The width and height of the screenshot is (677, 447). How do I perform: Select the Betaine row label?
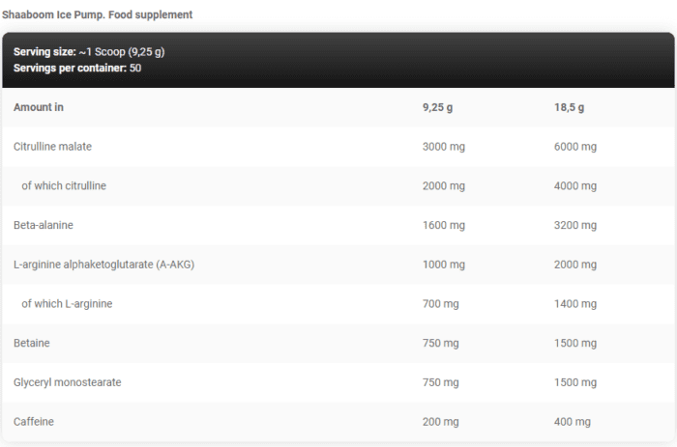pos(32,343)
